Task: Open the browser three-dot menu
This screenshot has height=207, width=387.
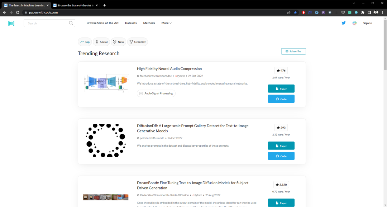Action: [x=383, y=12]
